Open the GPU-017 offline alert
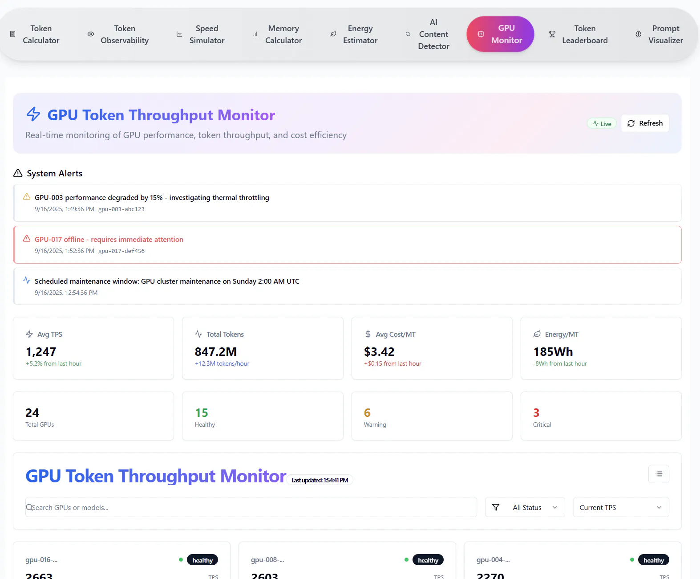The height and width of the screenshot is (579, 700). coord(348,245)
